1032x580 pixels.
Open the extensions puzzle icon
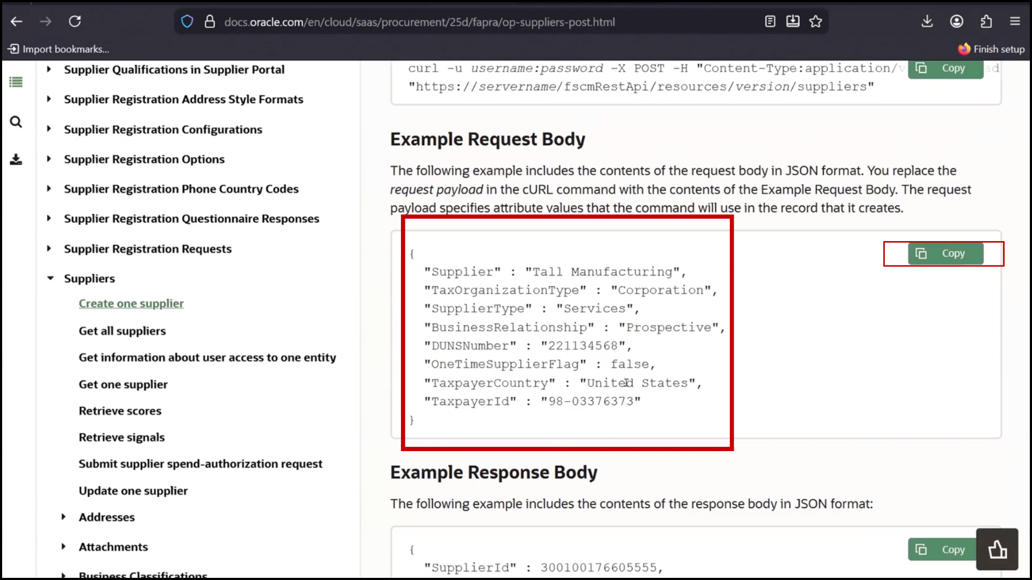(986, 21)
